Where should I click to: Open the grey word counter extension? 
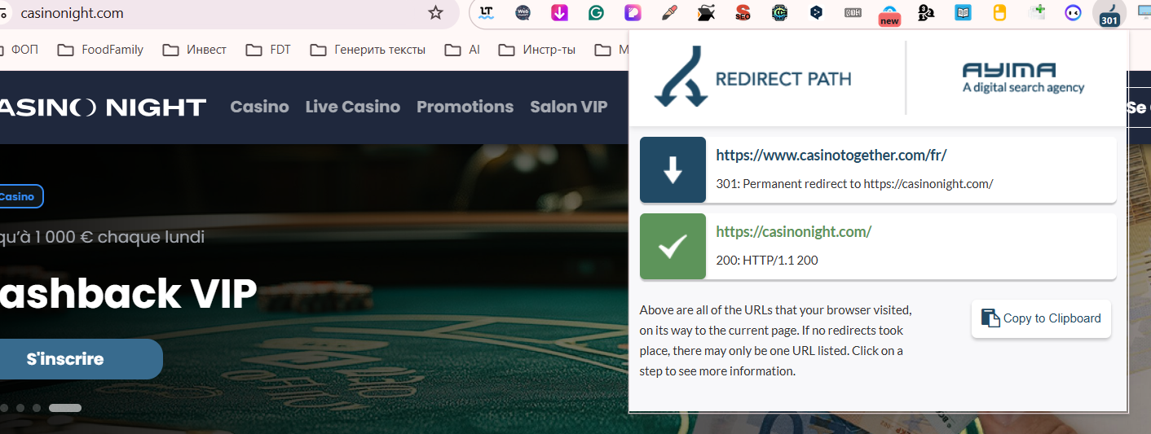853,12
